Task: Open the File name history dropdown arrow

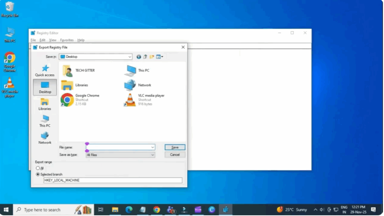Action: pos(152,147)
